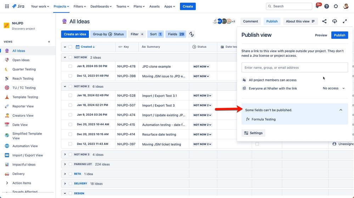Viewport: 354px width, 198px height.
Task: Select the PARKING LOT group checkbox
Action: coord(70,164)
